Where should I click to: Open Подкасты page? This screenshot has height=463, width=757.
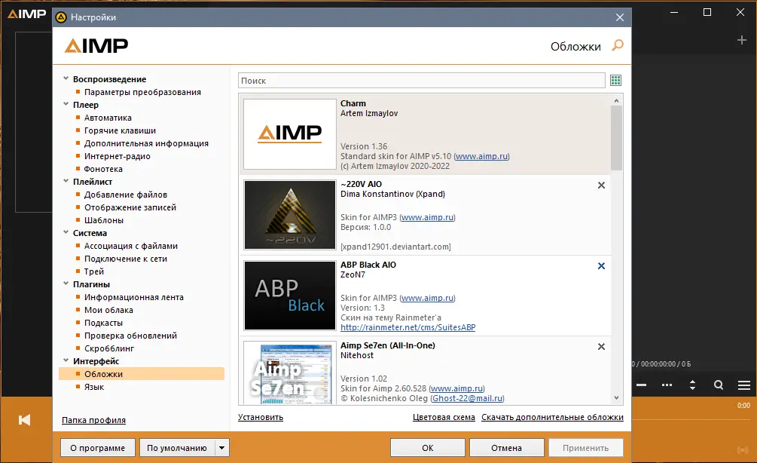(x=103, y=322)
